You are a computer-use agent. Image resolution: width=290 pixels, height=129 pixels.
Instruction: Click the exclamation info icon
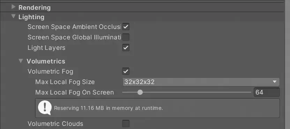[x=45, y=108]
